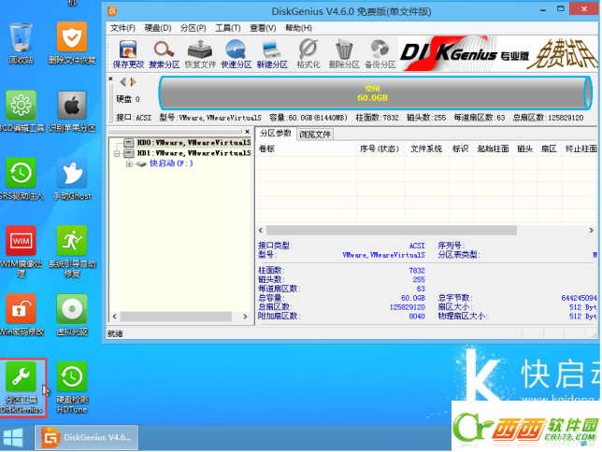
Task: Click the DiskGenius Professional free trial banner
Action: pos(498,54)
